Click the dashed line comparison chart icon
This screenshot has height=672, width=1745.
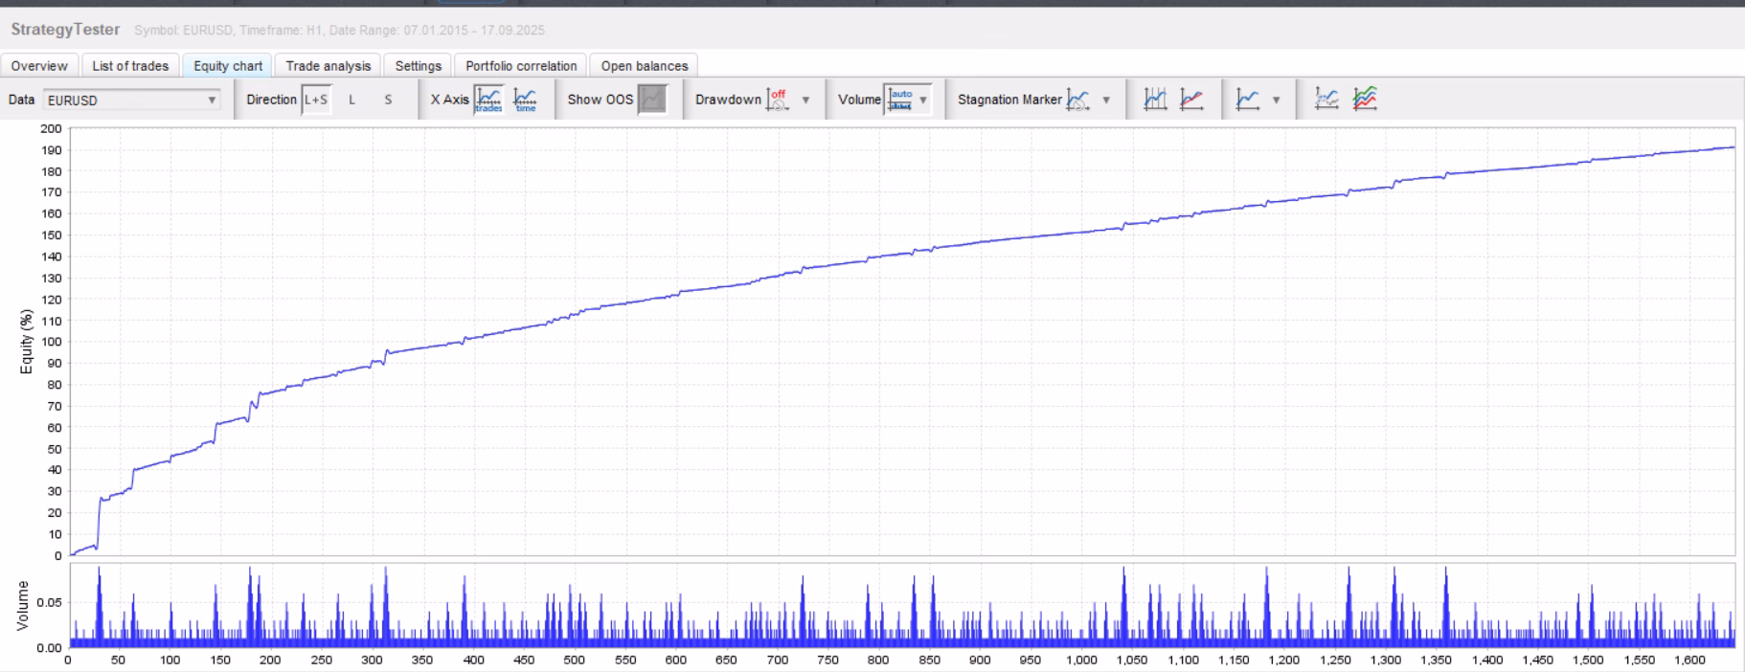pyautogui.click(x=1326, y=100)
